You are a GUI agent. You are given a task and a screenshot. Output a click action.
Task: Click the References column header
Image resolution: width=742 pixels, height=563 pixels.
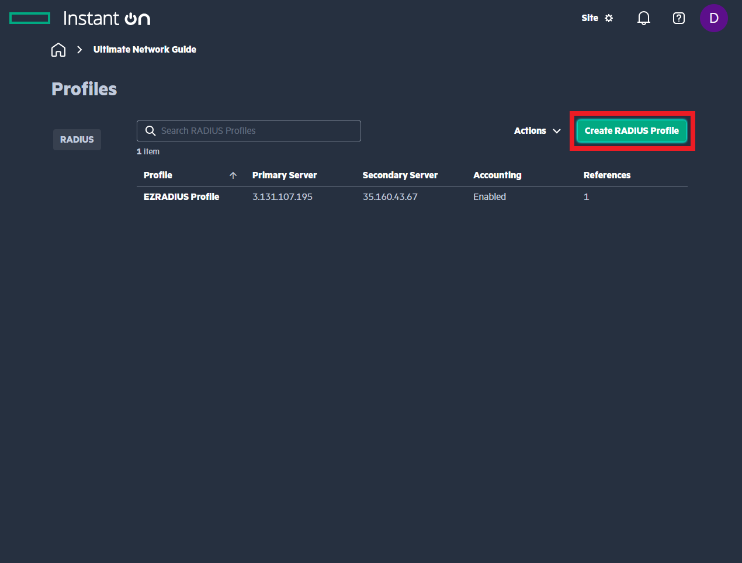point(607,175)
